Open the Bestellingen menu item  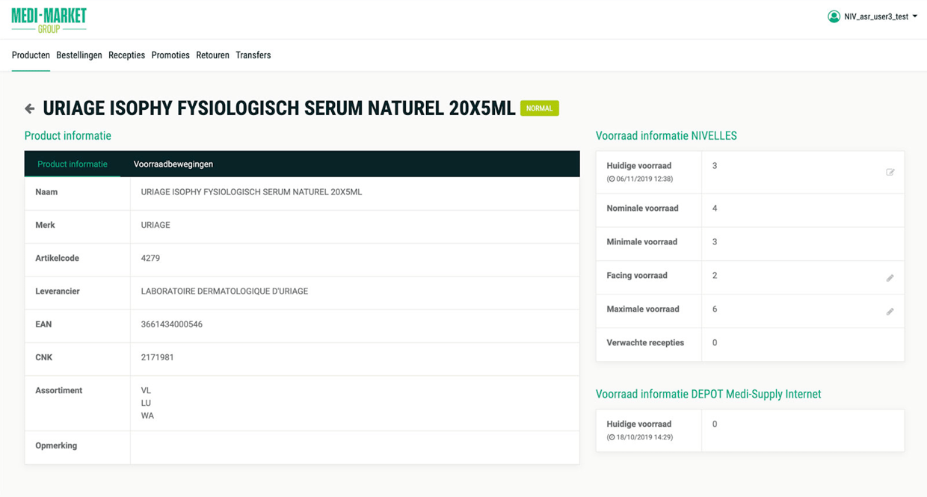click(78, 55)
